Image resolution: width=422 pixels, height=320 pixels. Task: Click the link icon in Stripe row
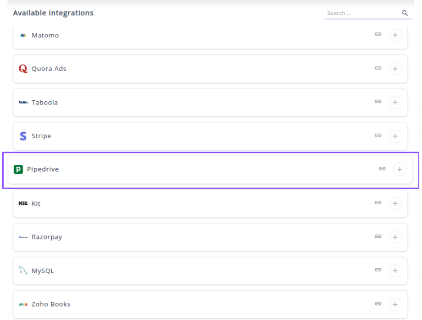[378, 135]
